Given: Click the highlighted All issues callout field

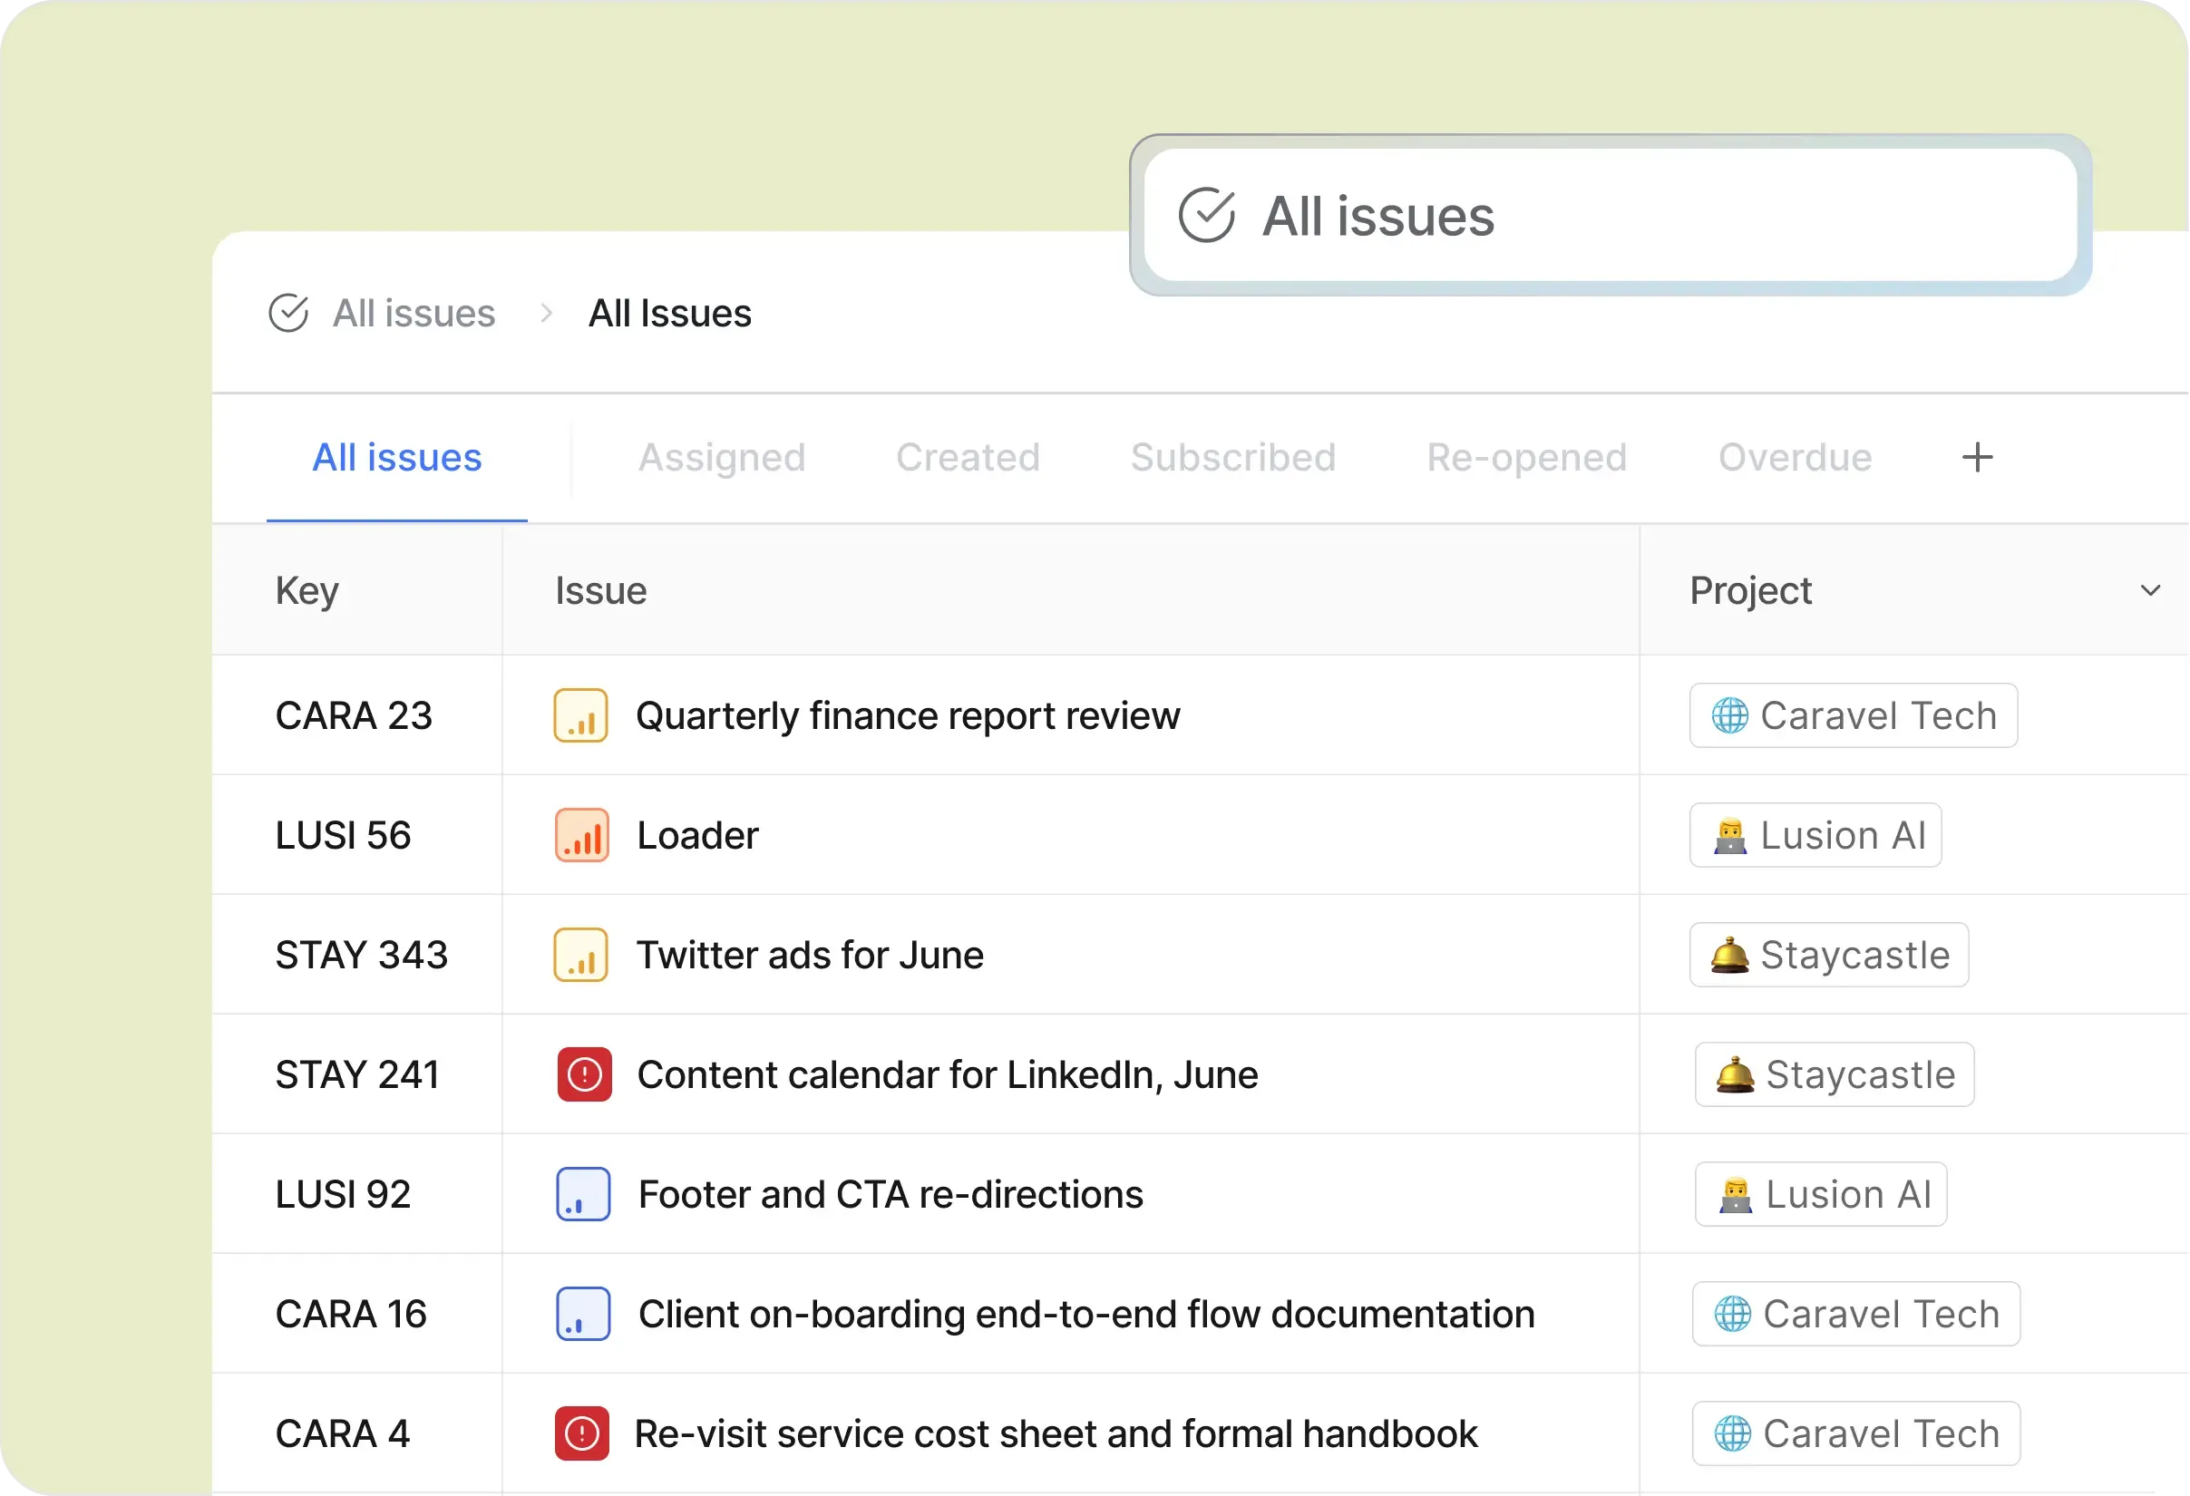Looking at the screenshot, I should [x=1610, y=216].
